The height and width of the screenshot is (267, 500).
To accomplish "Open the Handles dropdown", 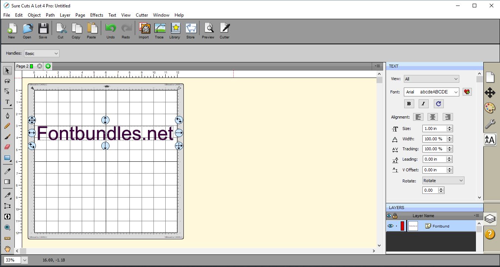I will pos(41,54).
